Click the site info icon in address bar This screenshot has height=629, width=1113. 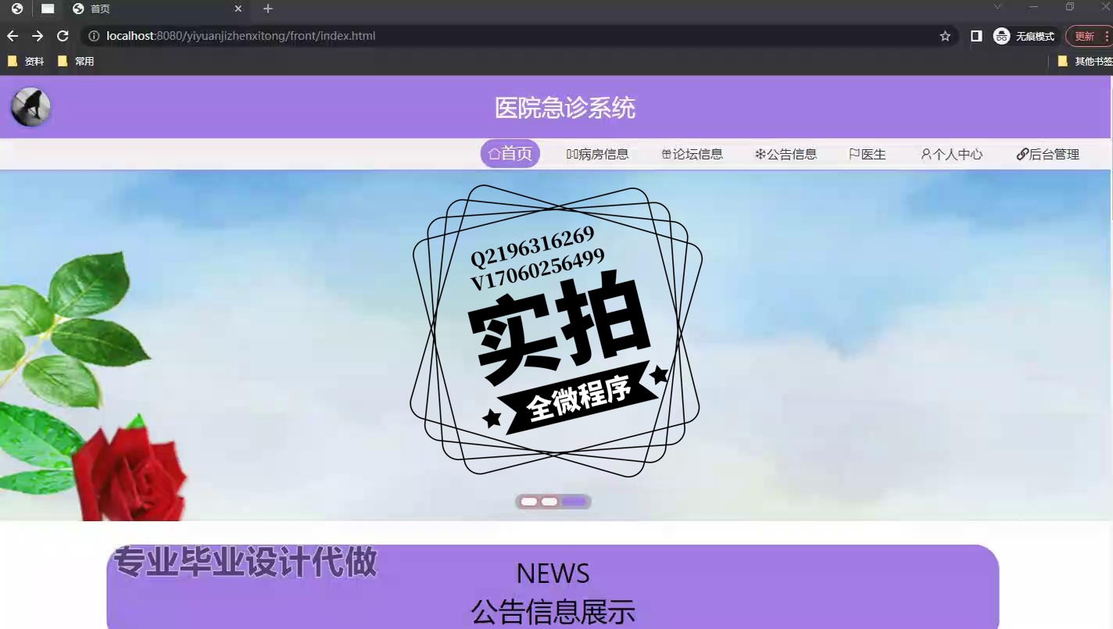(94, 36)
